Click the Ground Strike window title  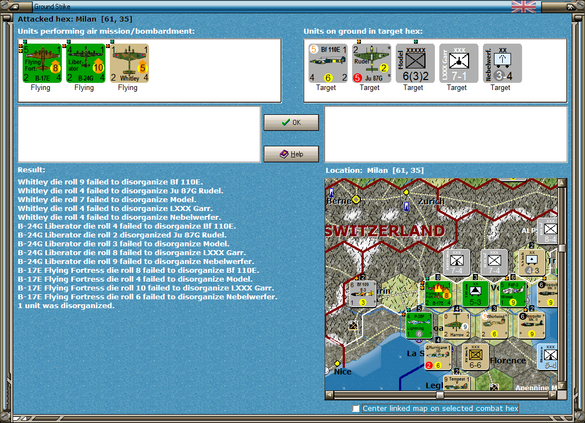(x=52, y=6)
